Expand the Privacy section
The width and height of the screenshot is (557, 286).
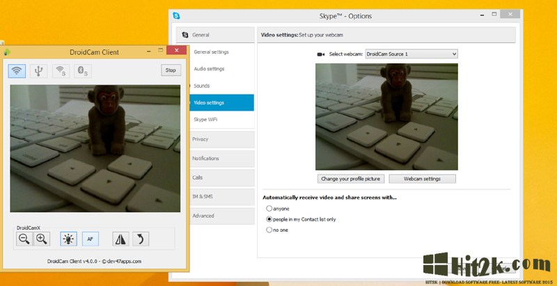click(x=222, y=139)
